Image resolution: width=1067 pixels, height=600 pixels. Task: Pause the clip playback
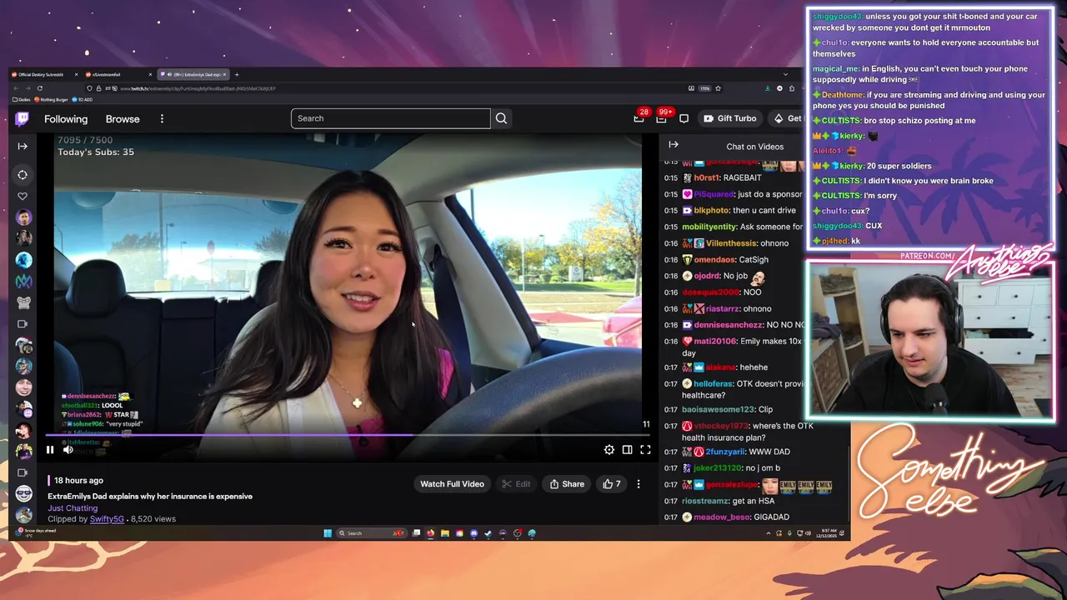(x=50, y=450)
